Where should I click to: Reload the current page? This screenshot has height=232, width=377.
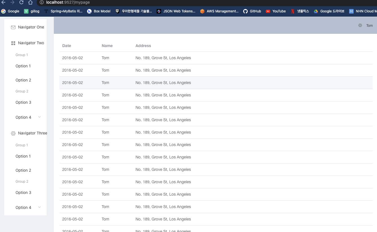21,2
